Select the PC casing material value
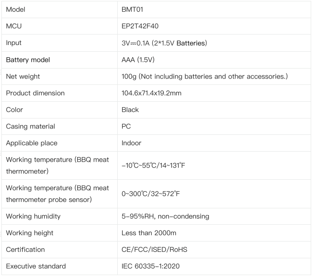The width and height of the screenshot is (313, 276). point(126,126)
